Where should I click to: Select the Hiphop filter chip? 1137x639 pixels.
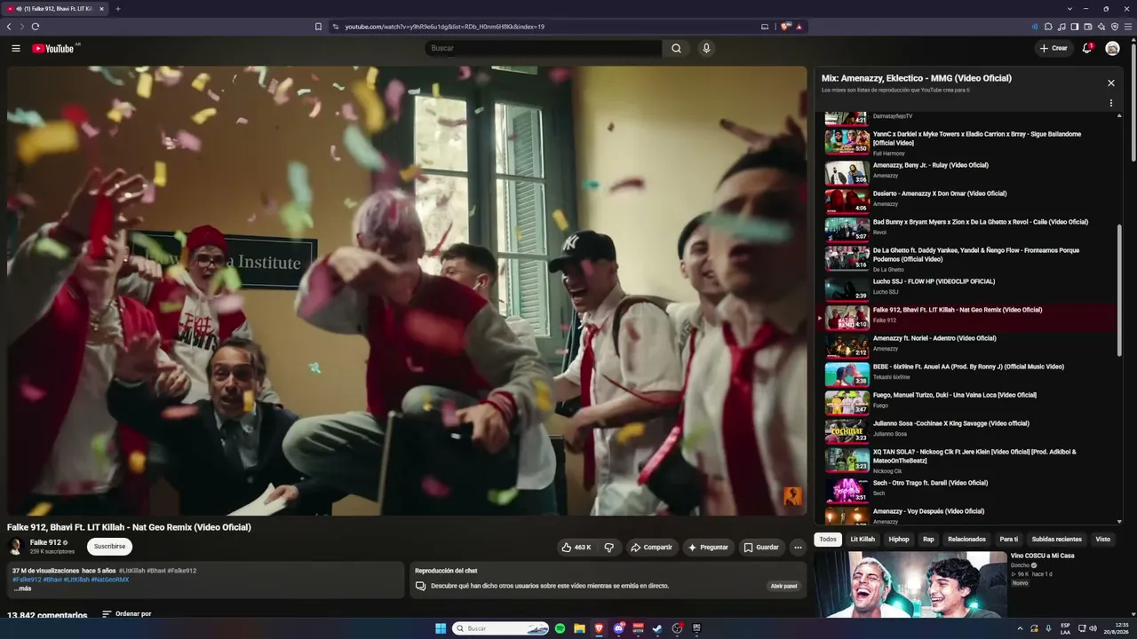point(899,540)
